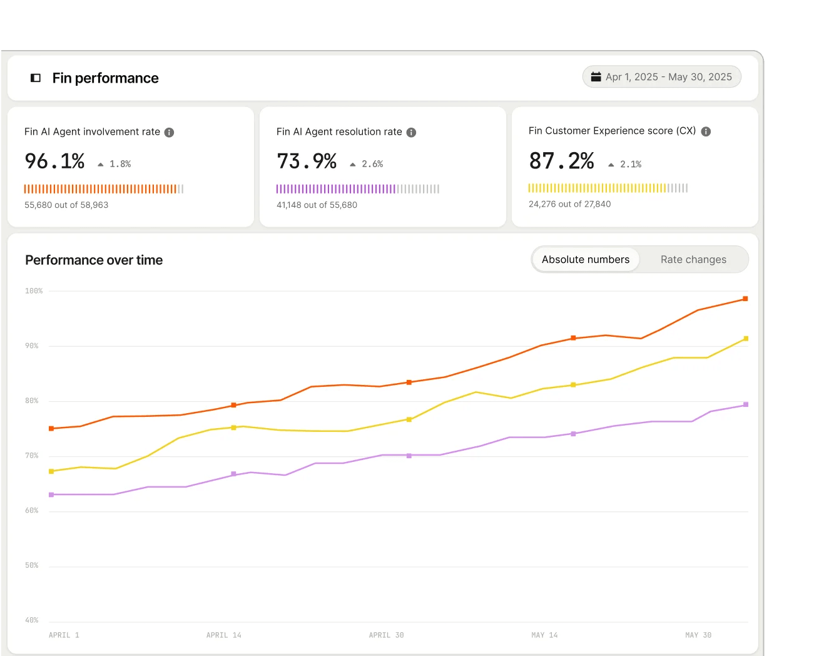
Task: Open info tooltip for Fin AI Agent involvement rate
Action: (x=169, y=132)
